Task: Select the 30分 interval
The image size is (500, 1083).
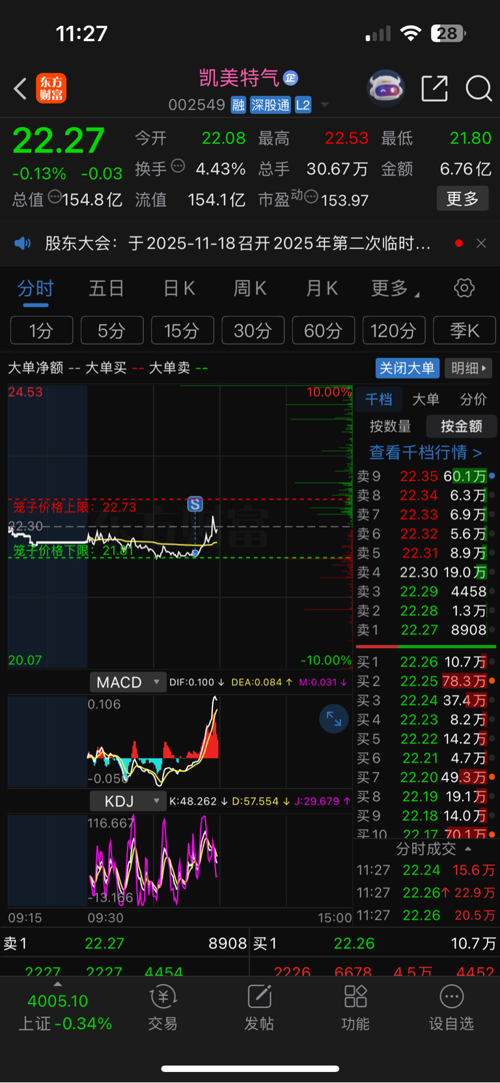Action: [x=253, y=330]
